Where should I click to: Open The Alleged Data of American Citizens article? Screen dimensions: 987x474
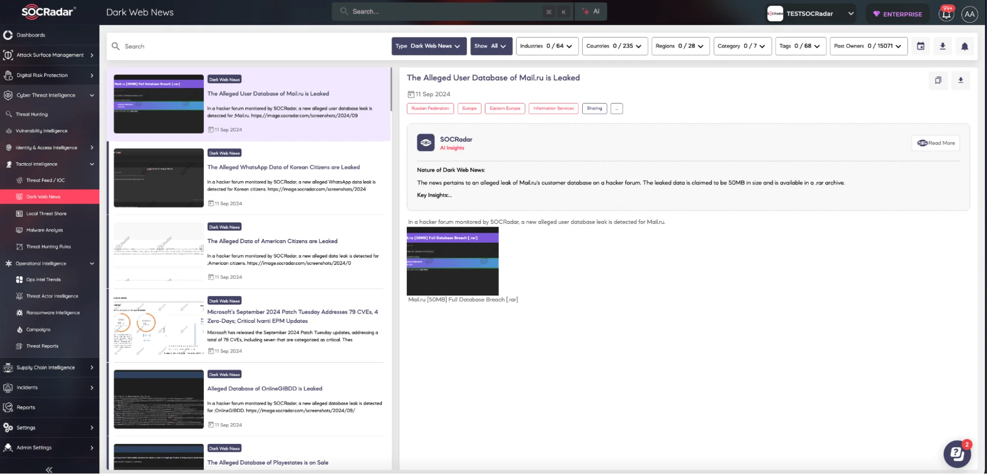click(273, 242)
